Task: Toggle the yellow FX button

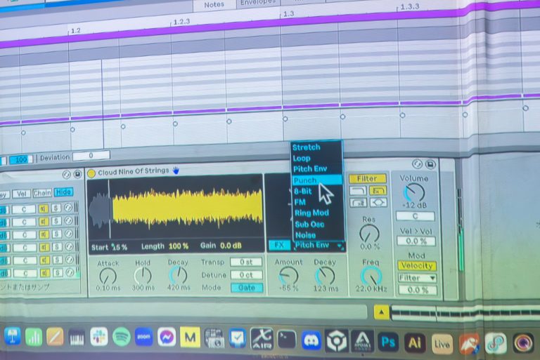Action: pyautogui.click(x=279, y=245)
